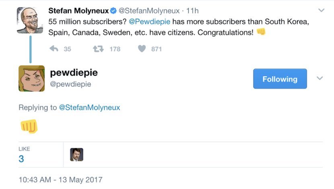View the 3 likes count
Image resolution: width=334 pixels, height=189 pixels.
point(21,159)
